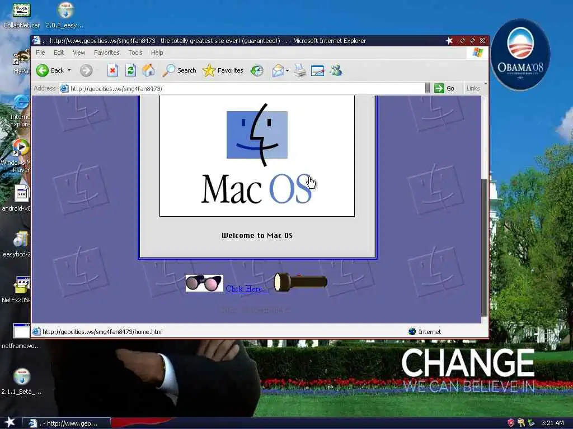Open the Messenger people icon
The image size is (573, 429).
[x=336, y=70]
